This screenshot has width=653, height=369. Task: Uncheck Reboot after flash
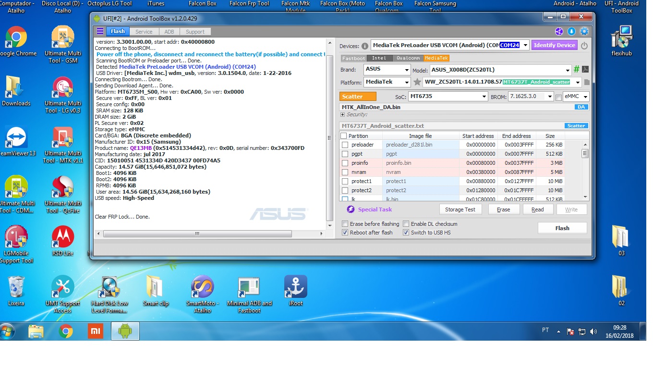click(x=345, y=233)
